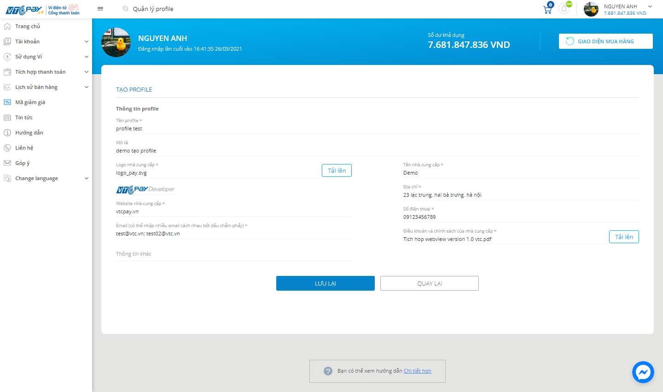Click the help question mark icon
This screenshot has height=392, width=663.
[x=328, y=371]
